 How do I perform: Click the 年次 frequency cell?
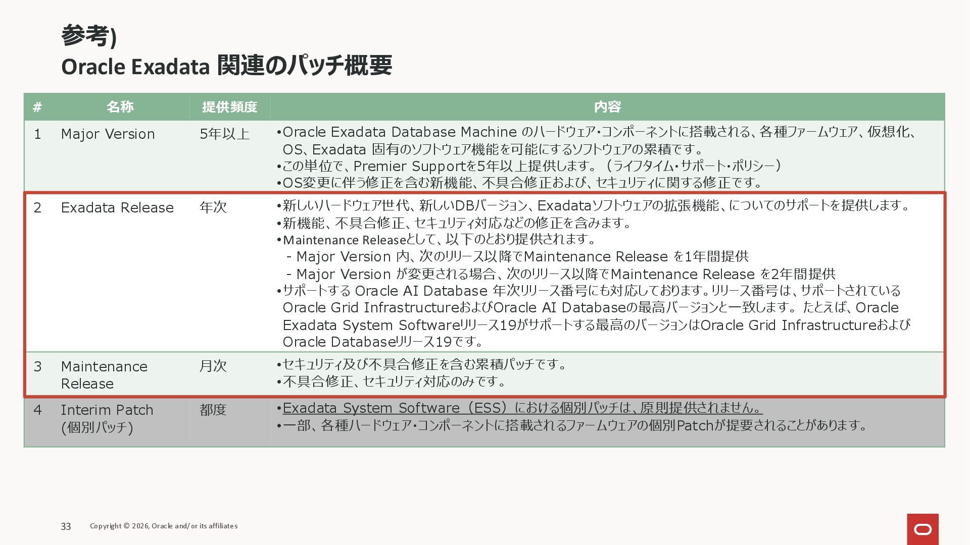213,207
